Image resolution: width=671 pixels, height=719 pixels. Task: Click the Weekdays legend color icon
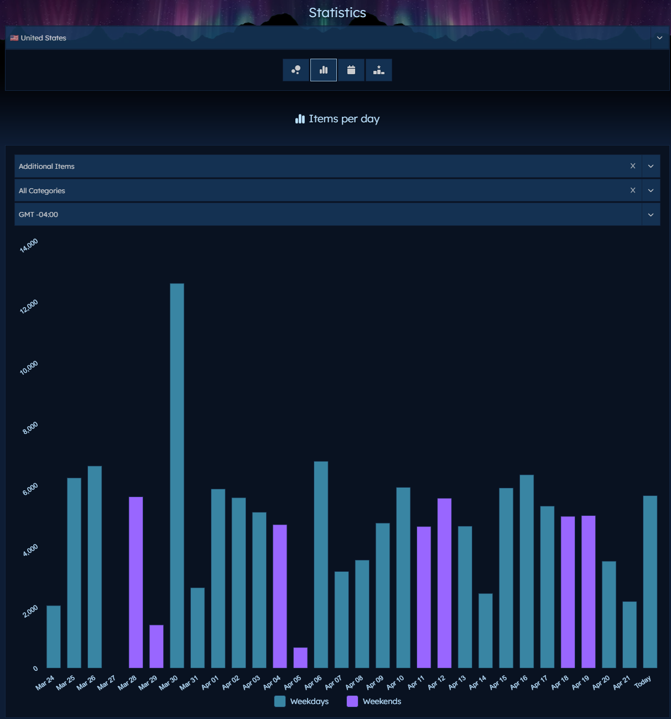click(280, 701)
